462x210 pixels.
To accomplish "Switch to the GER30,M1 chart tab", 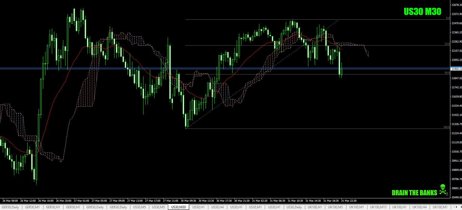I will point(32,207).
